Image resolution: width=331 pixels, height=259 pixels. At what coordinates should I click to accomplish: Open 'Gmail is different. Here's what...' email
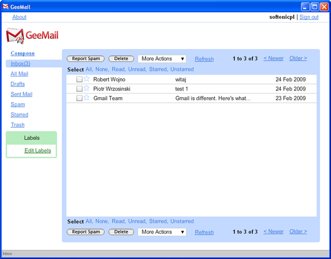(x=213, y=98)
